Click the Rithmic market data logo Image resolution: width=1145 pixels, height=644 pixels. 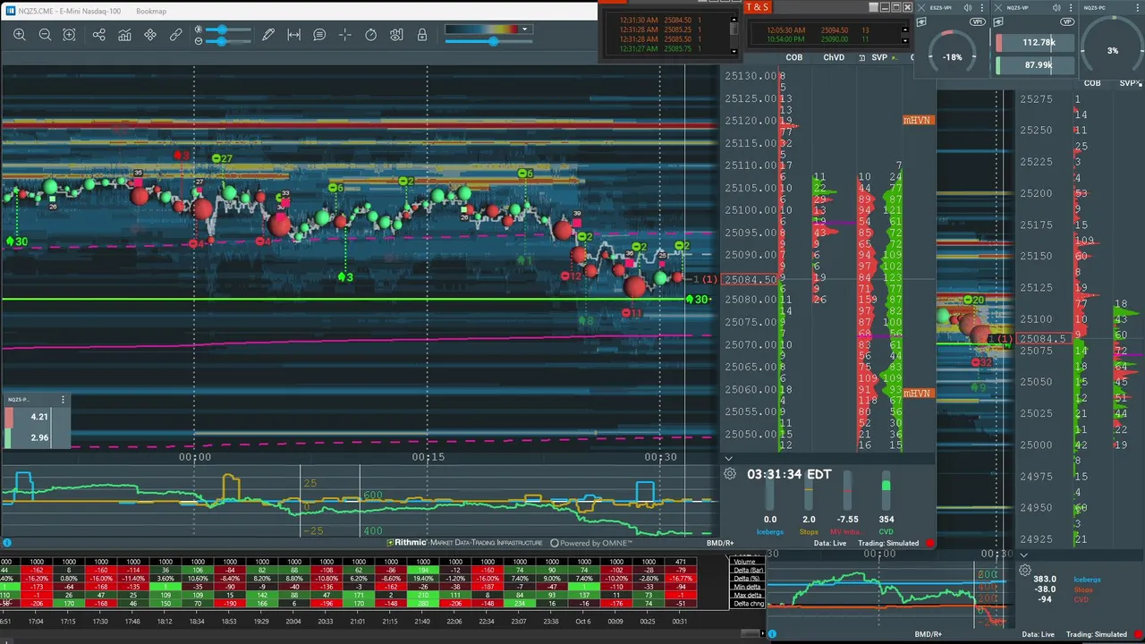tap(463, 543)
